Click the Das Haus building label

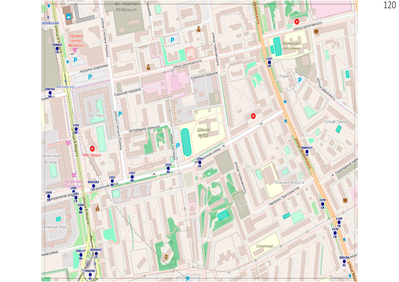click(96, 115)
